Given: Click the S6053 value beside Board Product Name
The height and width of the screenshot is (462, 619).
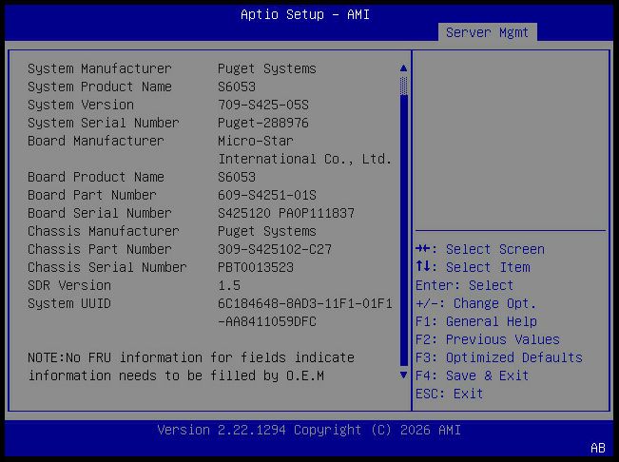Looking at the screenshot, I should (x=237, y=177).
